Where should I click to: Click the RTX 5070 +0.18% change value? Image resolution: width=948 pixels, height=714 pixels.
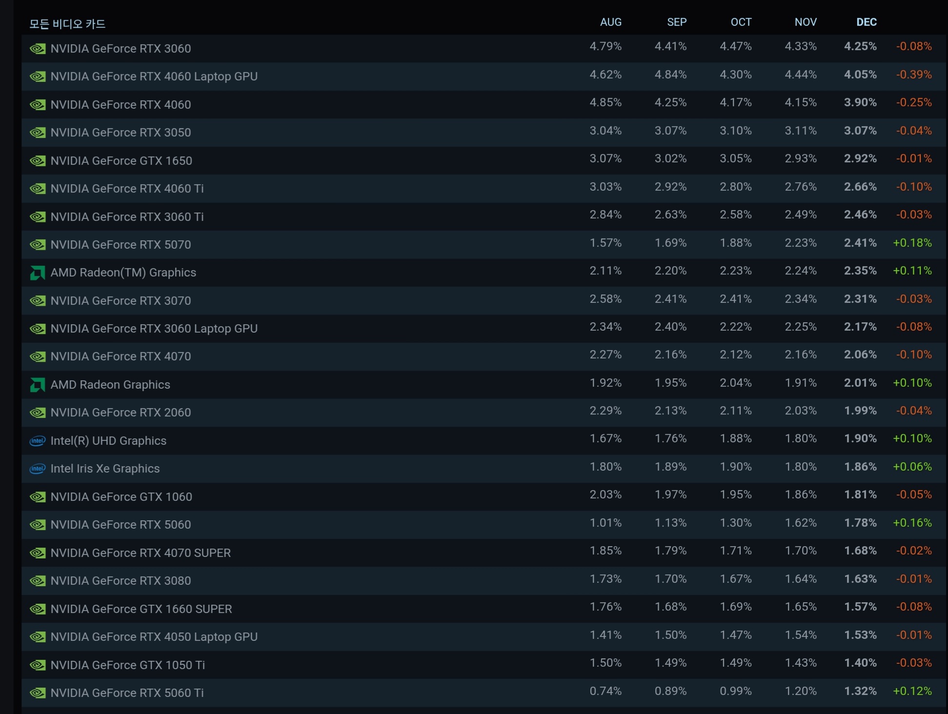click(x=912, y=243)
